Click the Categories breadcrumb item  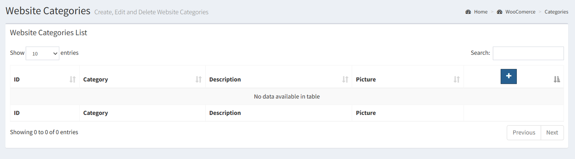pos(556,12)
